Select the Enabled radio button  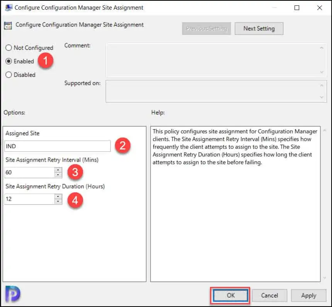9,61
